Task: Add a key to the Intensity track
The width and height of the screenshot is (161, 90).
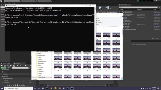Action: pos(30,81)
